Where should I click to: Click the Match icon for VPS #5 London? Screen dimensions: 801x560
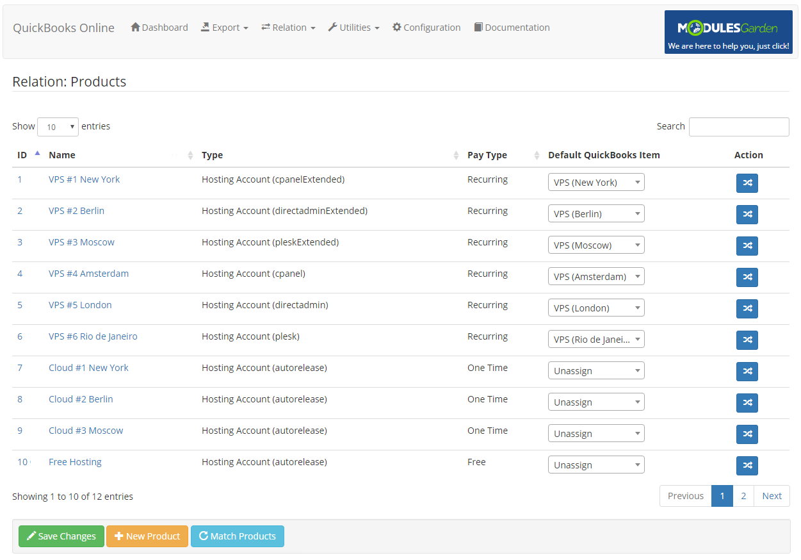point(747,309)
